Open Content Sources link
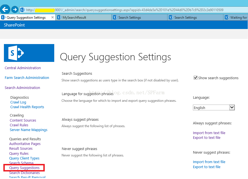The image size is (248, 179). [23, 120]
